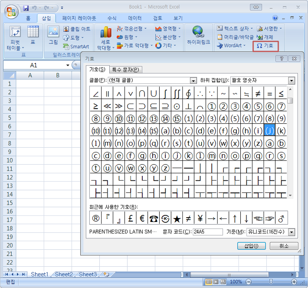Screen dimensions: 308x288
Task: Select the black star in recent symbols
Action: [177, 218]
